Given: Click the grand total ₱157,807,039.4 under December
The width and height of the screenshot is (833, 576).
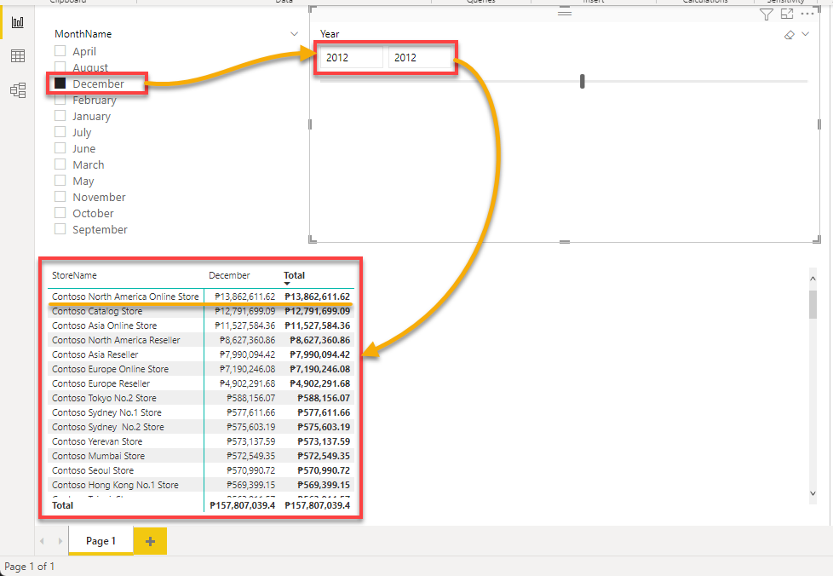Looking at the screenshot, I should 242,505.
